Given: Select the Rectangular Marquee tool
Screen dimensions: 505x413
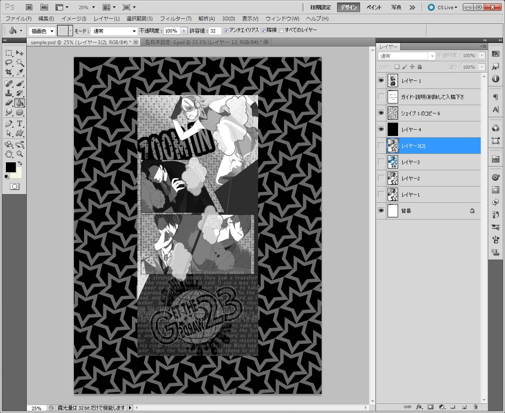Looking at the screenshot, I should [x=9, y=53].
